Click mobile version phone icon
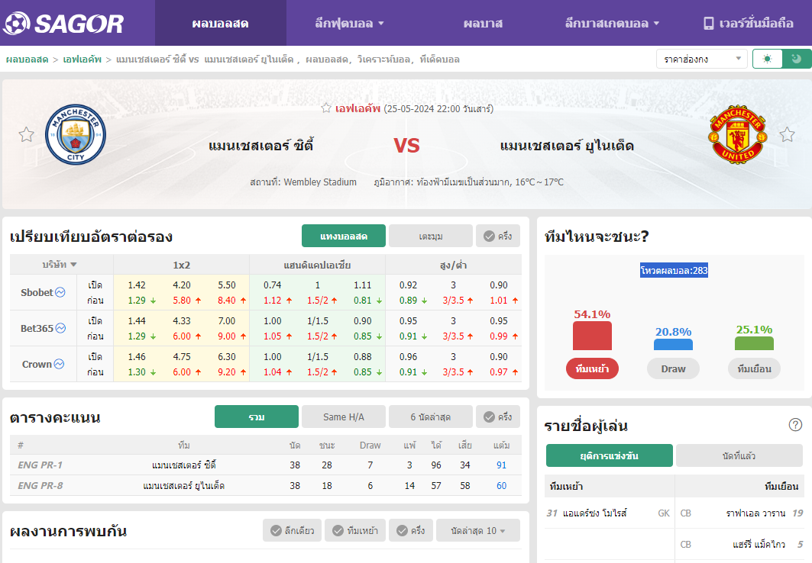The height and width of the screenshot is (563, 812). coord(708,23)
